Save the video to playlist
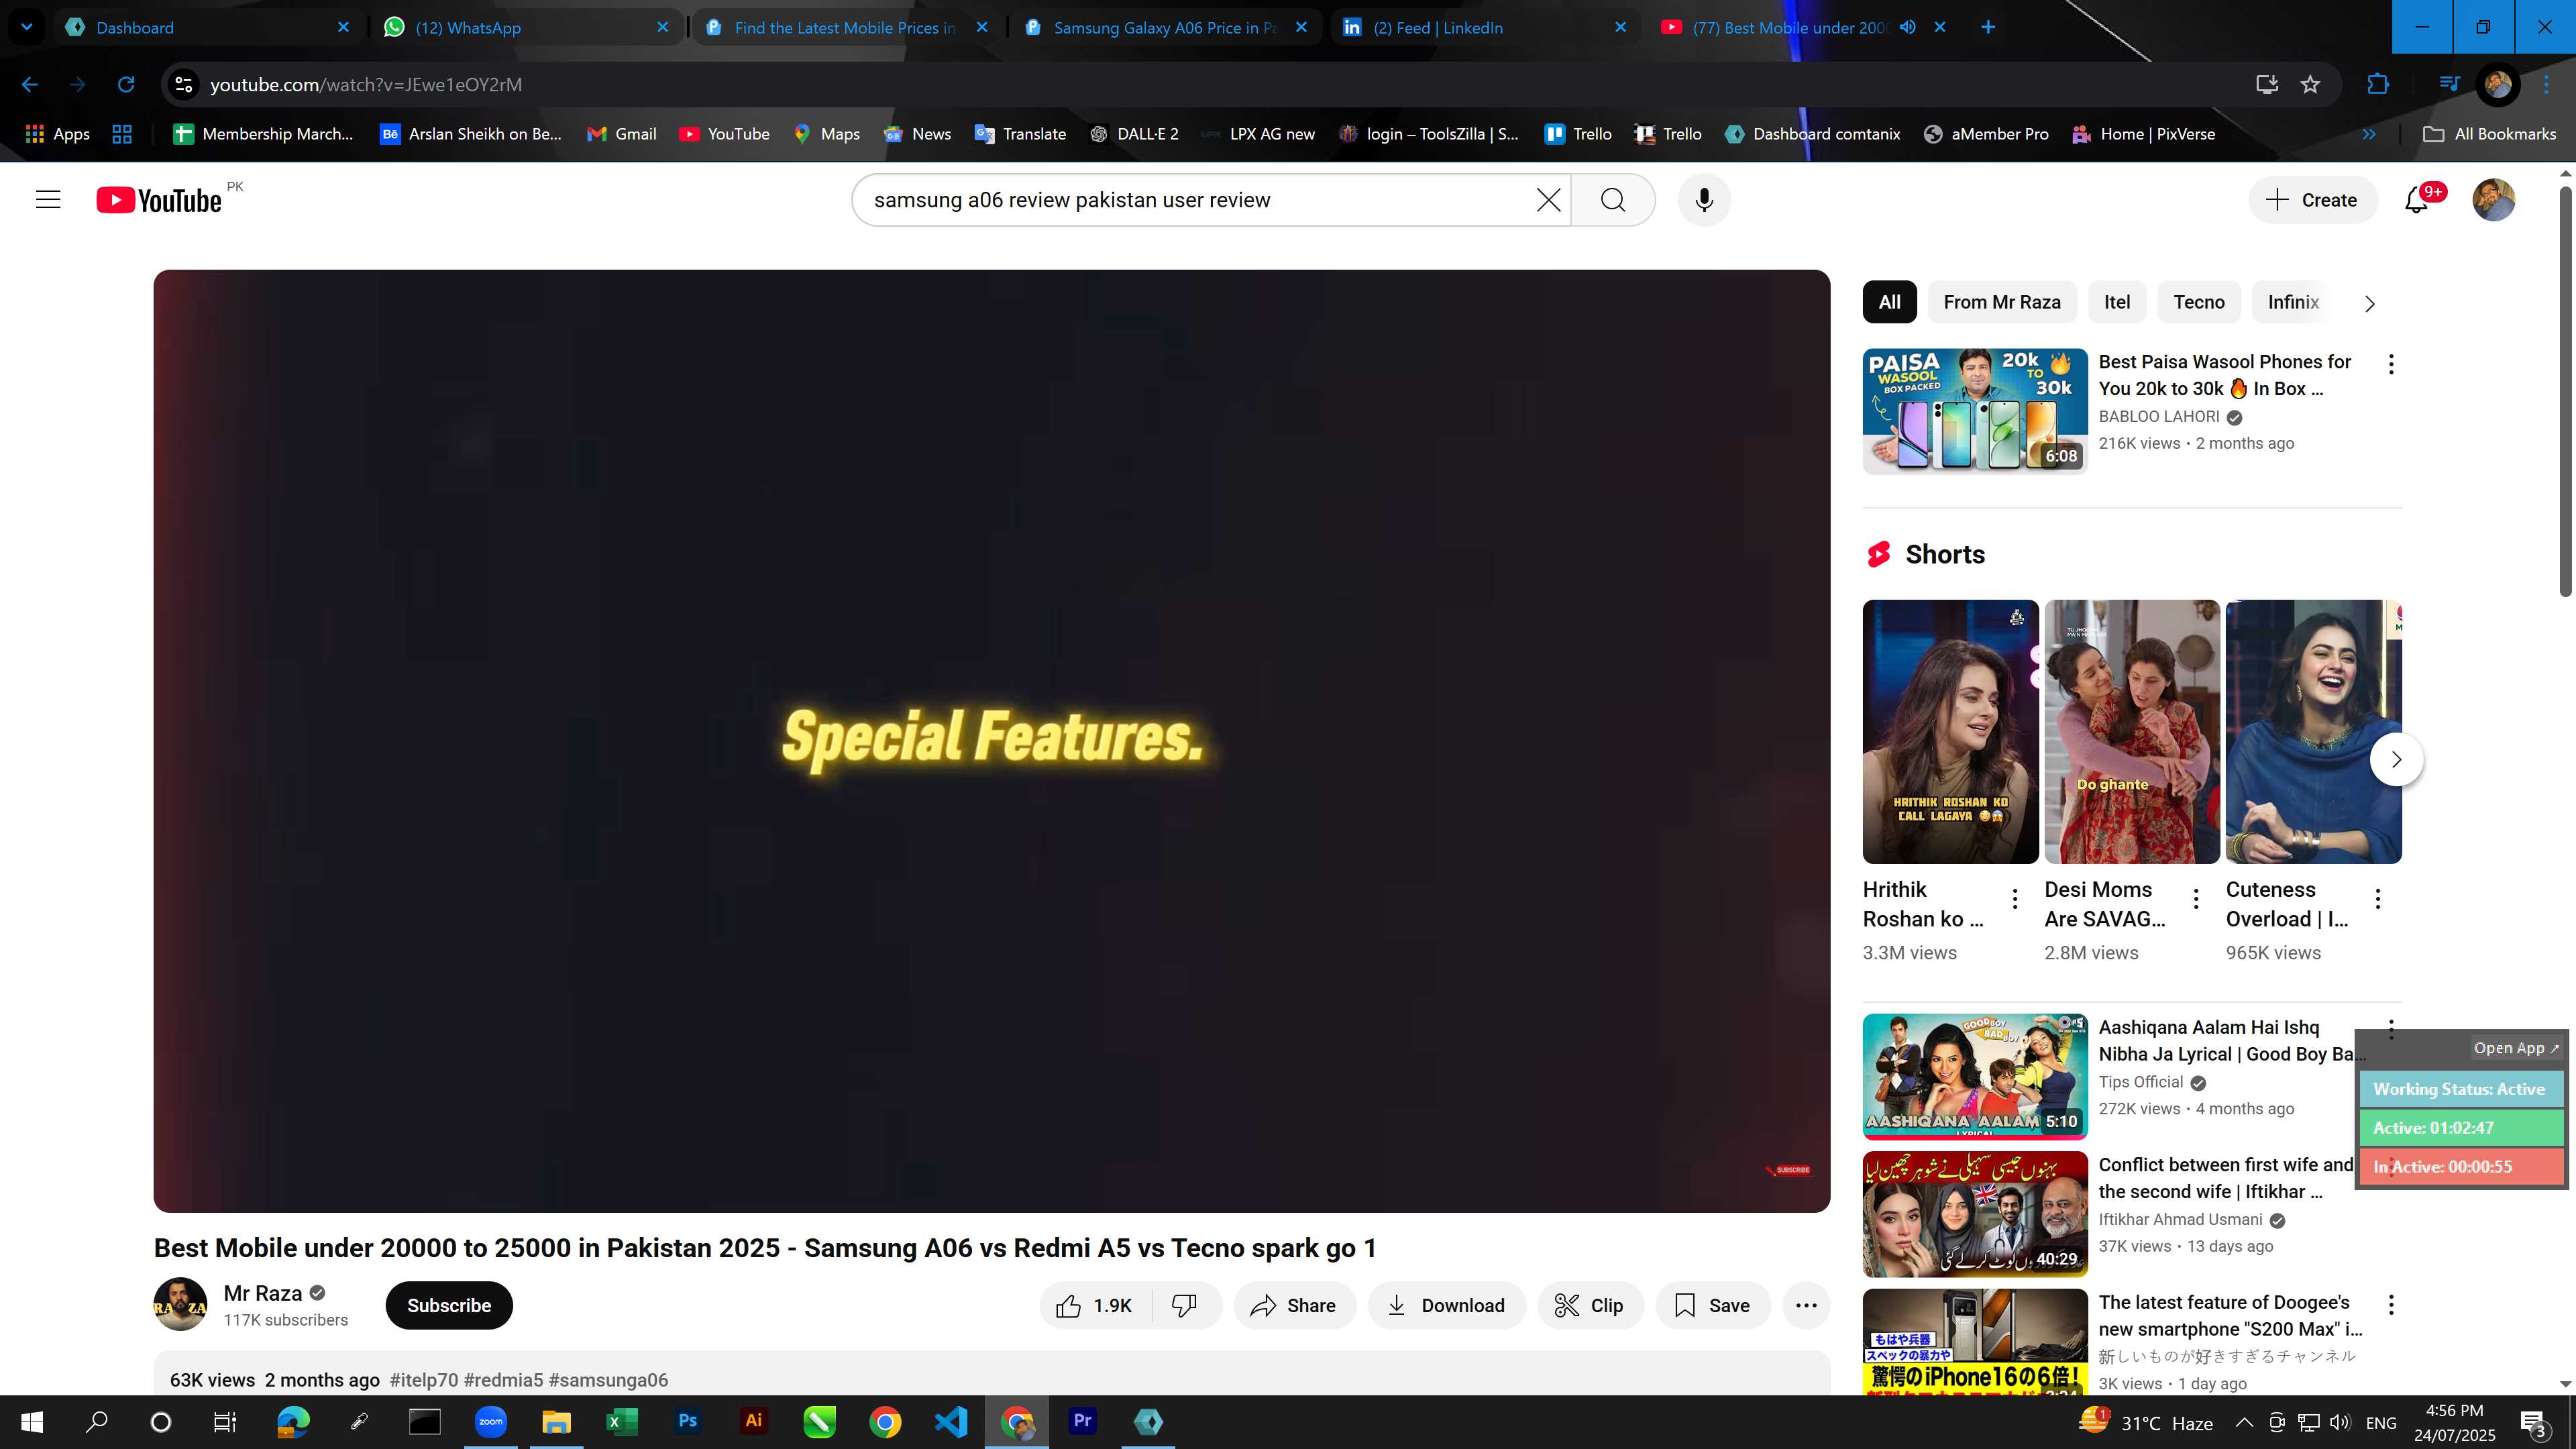 [1712, 1306]
